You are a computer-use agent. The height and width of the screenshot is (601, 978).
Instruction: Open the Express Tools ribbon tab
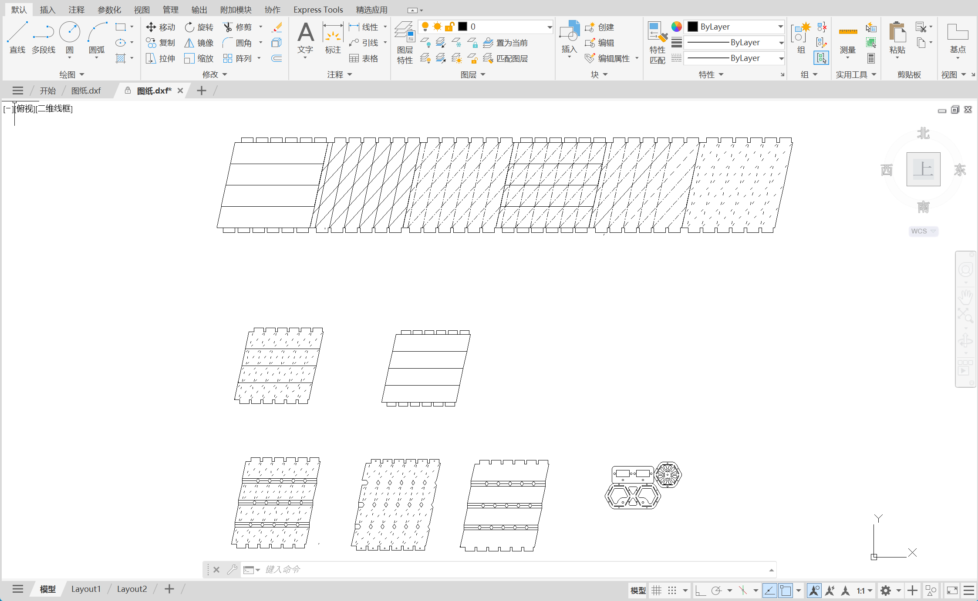coord(318,10)
